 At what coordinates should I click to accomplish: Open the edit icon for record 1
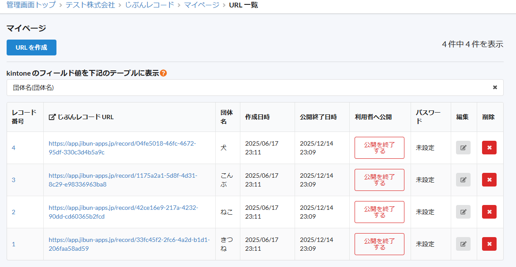click(463, 244)
